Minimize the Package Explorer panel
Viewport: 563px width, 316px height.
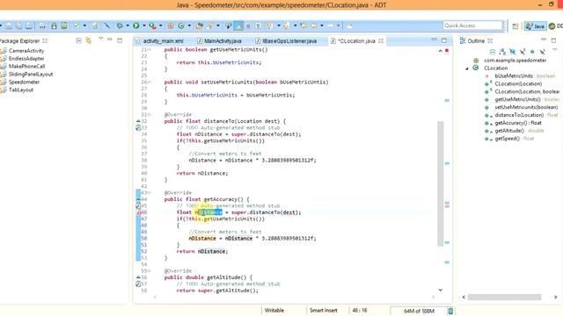pos(110,39)
